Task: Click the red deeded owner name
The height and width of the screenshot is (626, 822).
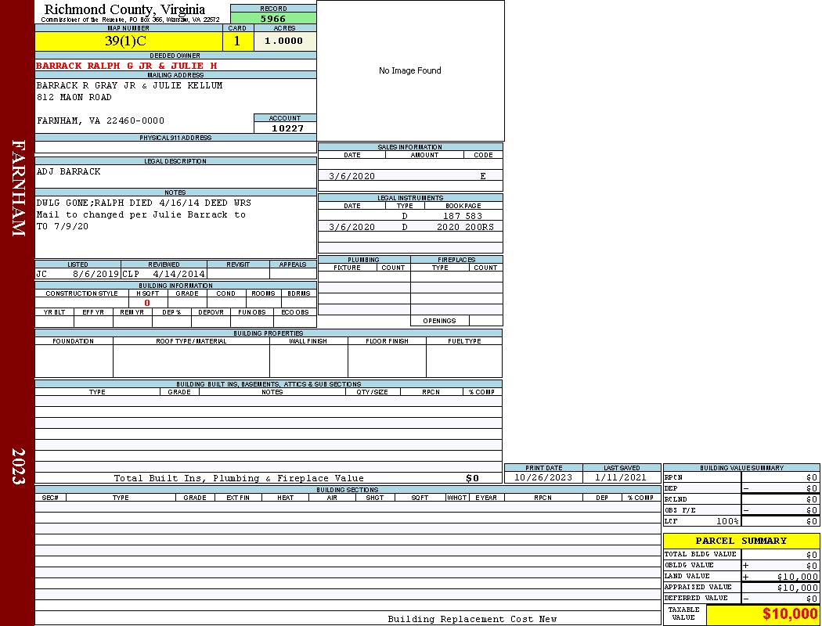Action: [x=127, y=66]
